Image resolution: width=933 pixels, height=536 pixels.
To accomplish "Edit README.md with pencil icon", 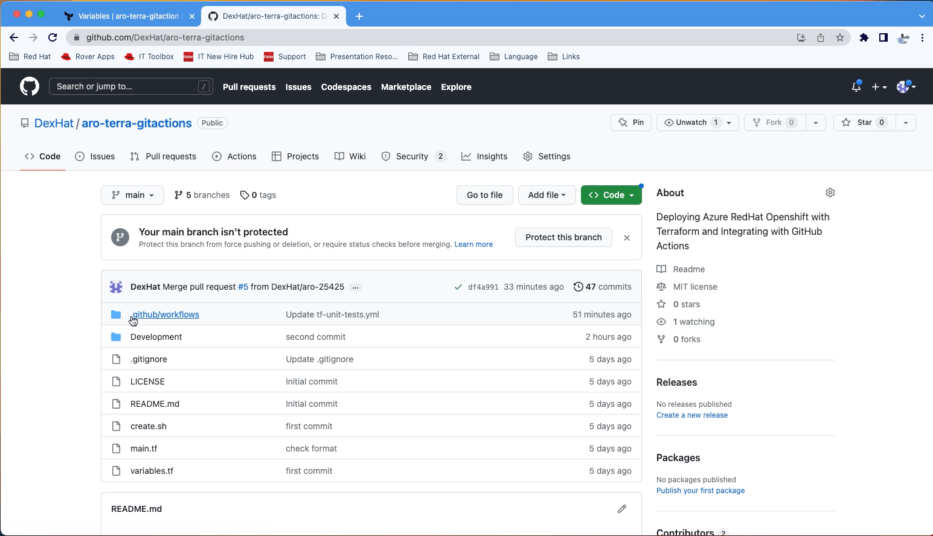I will (622, 509).
